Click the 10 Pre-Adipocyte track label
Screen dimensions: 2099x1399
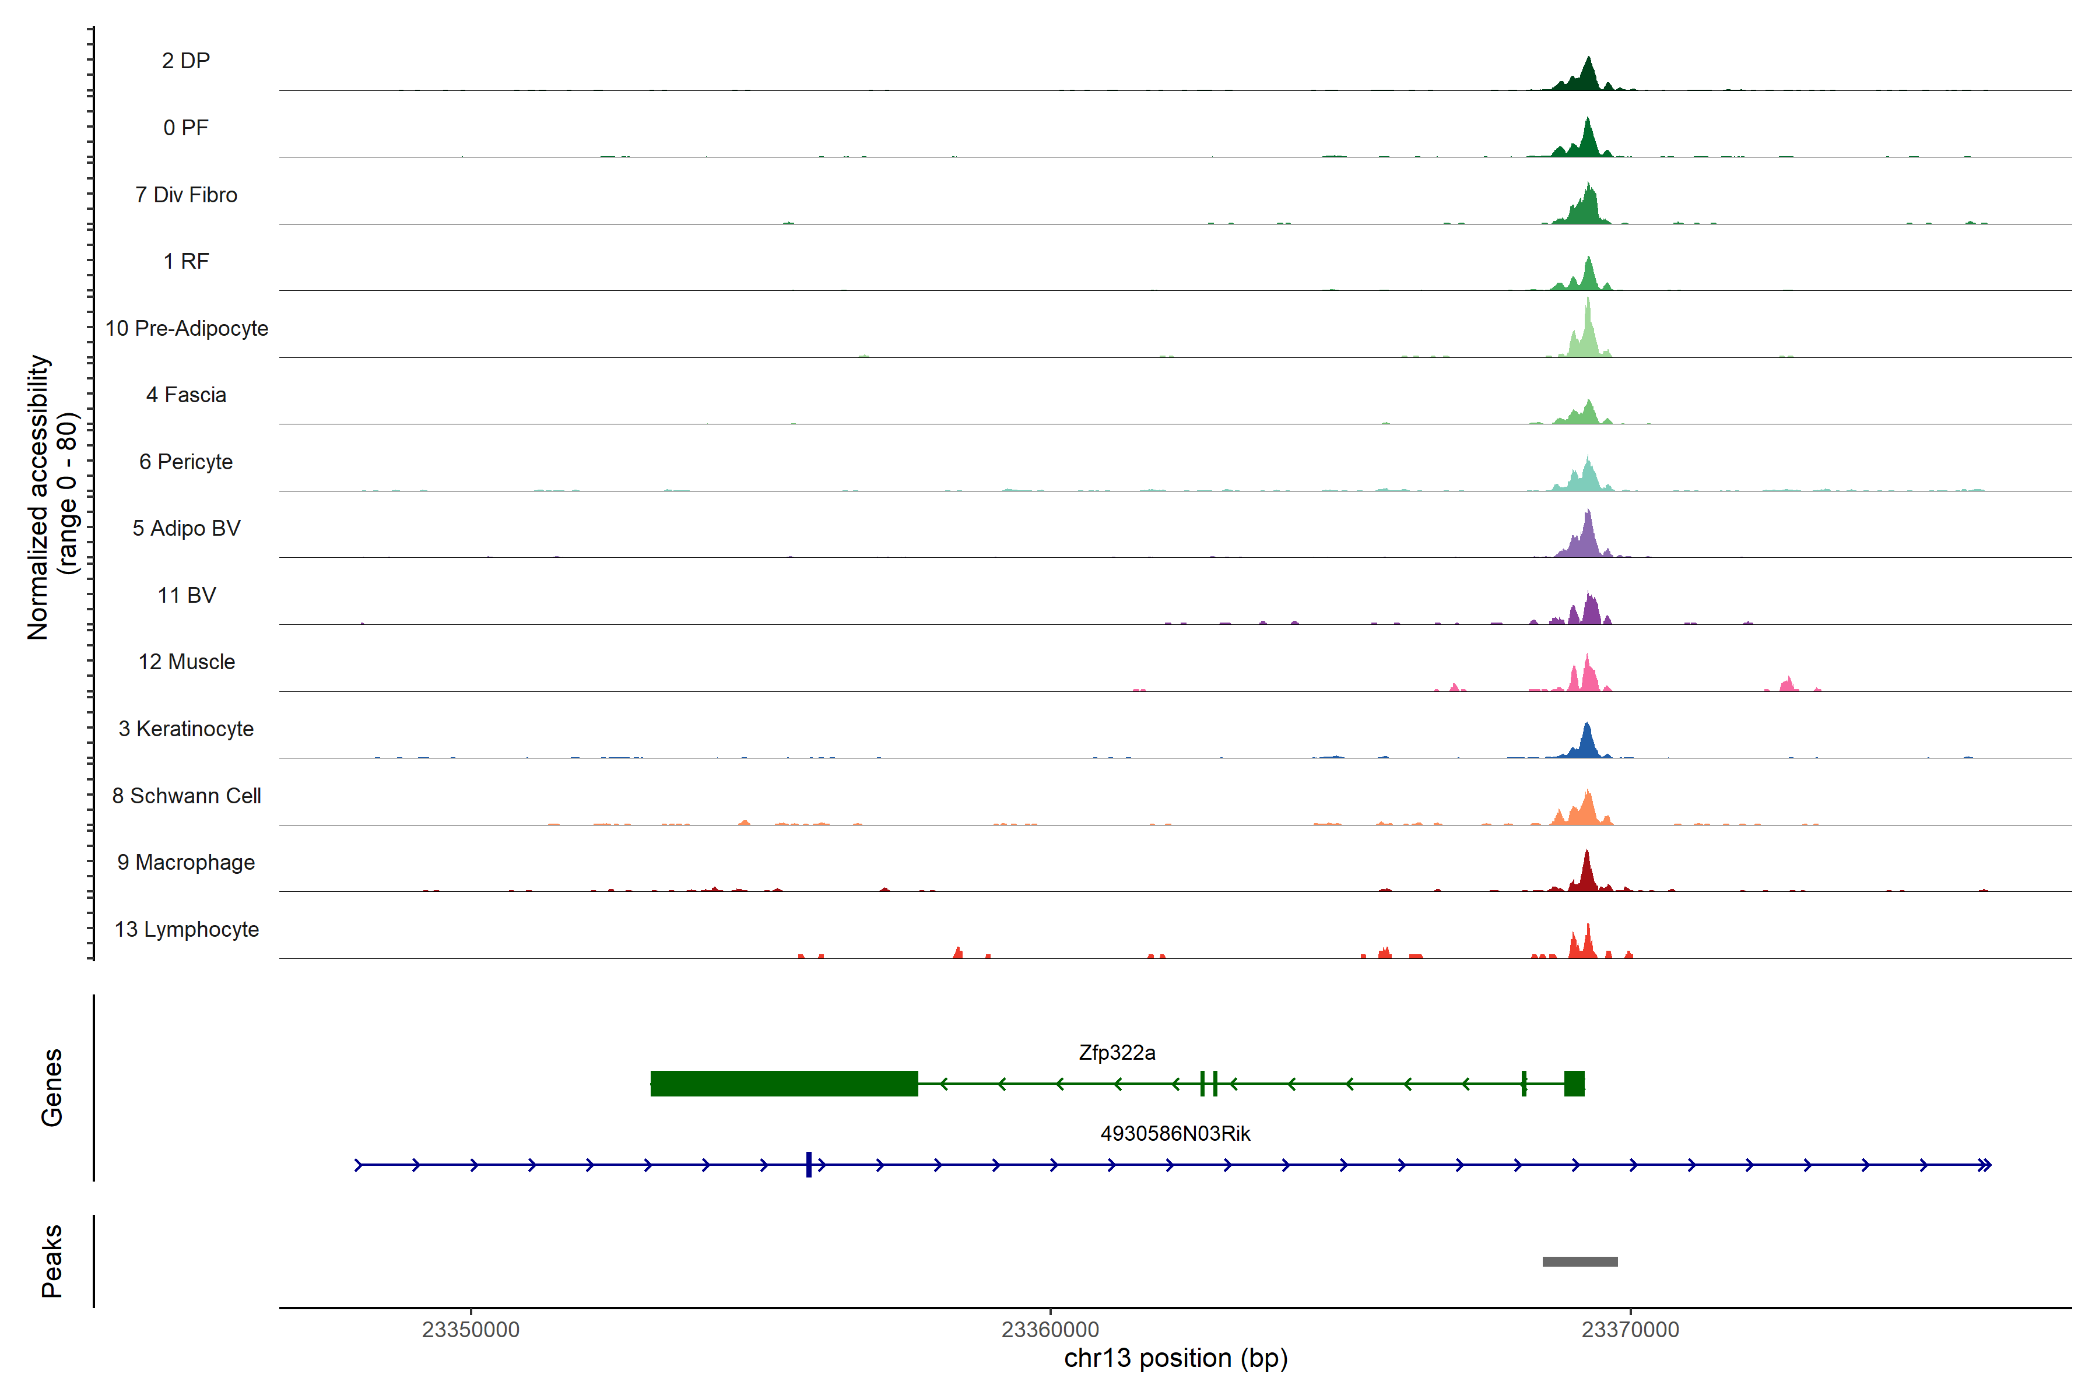coord(187,328)
